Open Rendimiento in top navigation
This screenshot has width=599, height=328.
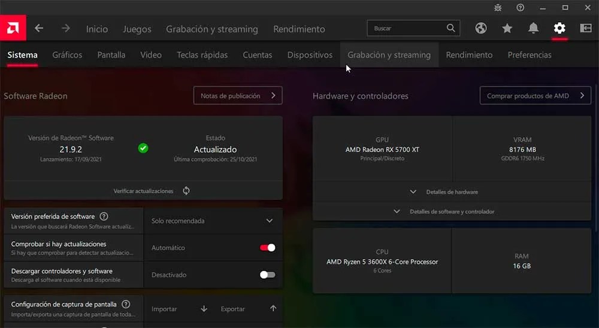[299, 29]
